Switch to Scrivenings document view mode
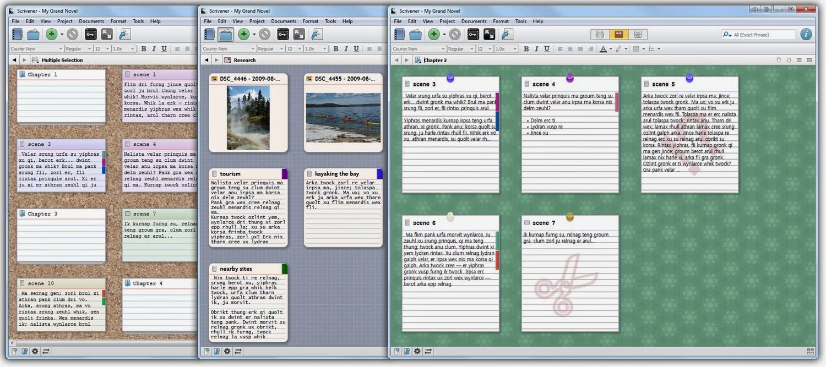This screenshot has width=826, height=367. (601, 34)
